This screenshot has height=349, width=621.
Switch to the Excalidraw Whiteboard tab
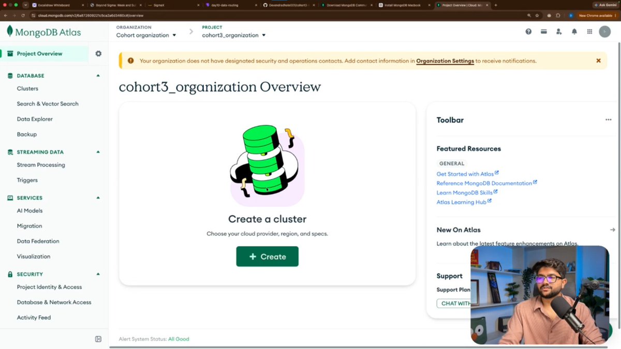[x=58, y=5]
